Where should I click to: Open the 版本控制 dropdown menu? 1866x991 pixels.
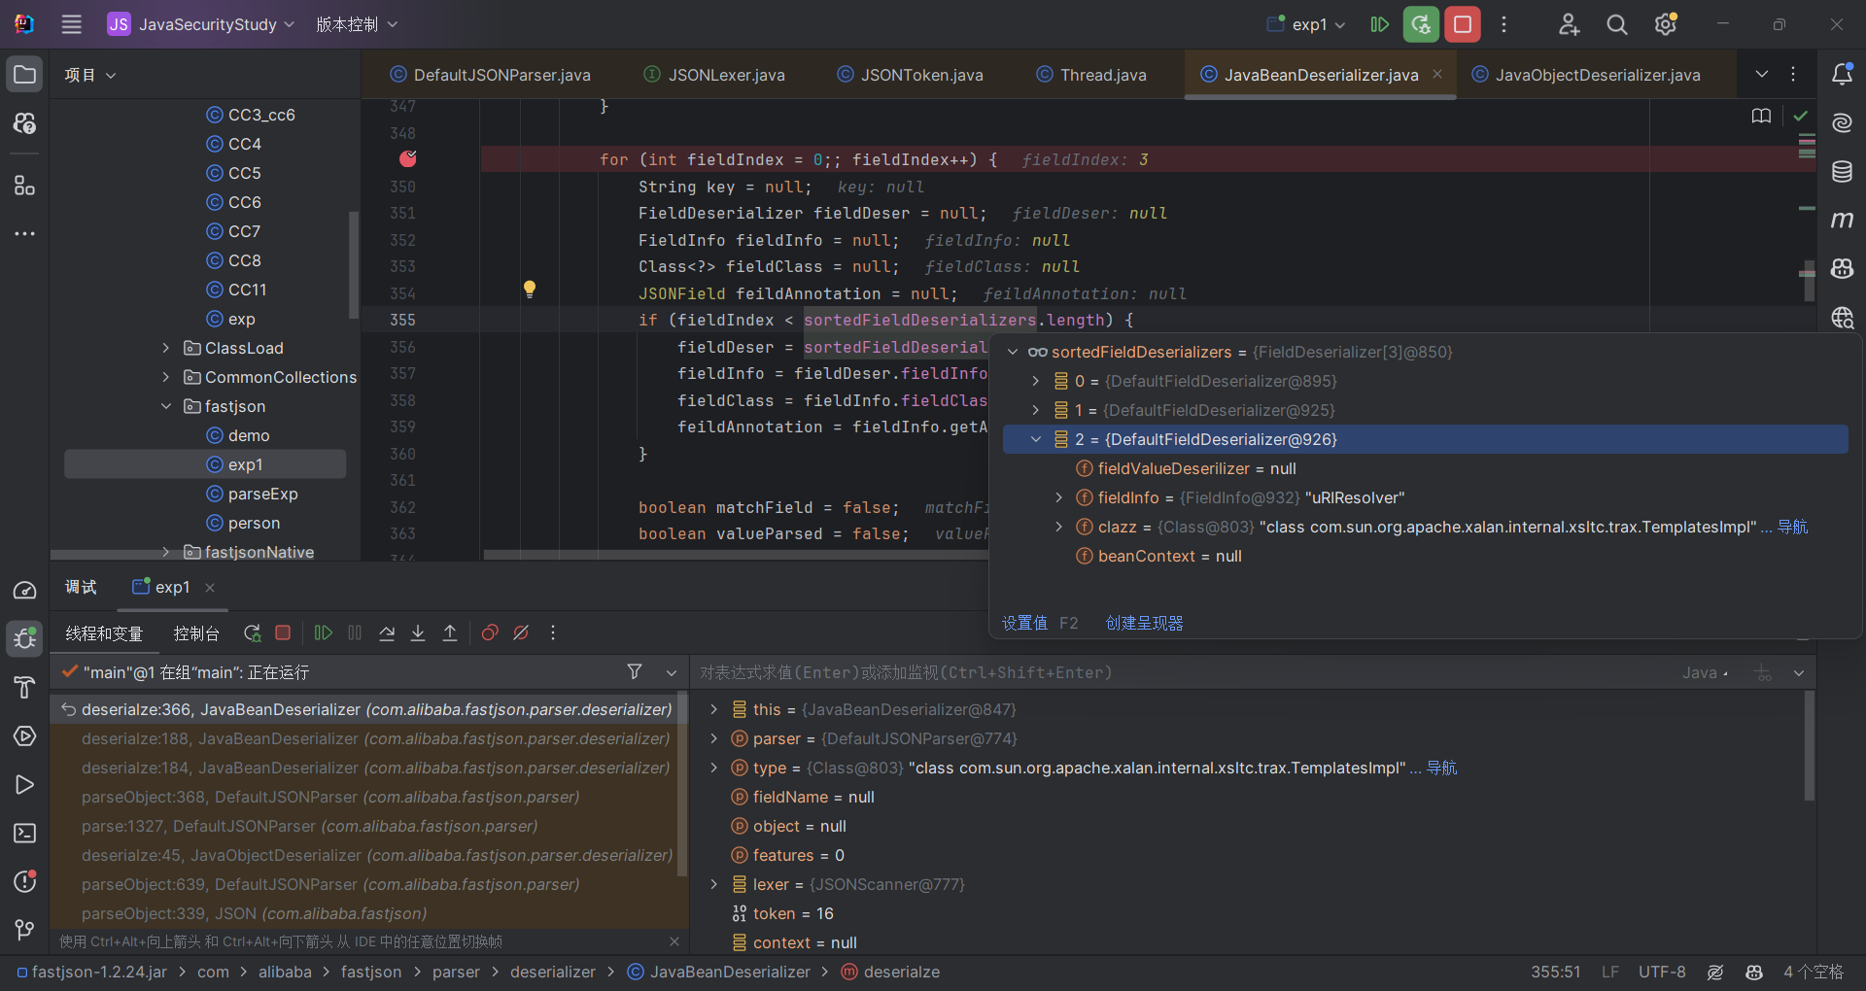coord(357,24)
